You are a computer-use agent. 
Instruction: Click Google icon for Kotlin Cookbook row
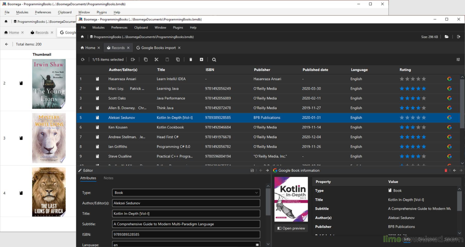(x=450, y=127)
